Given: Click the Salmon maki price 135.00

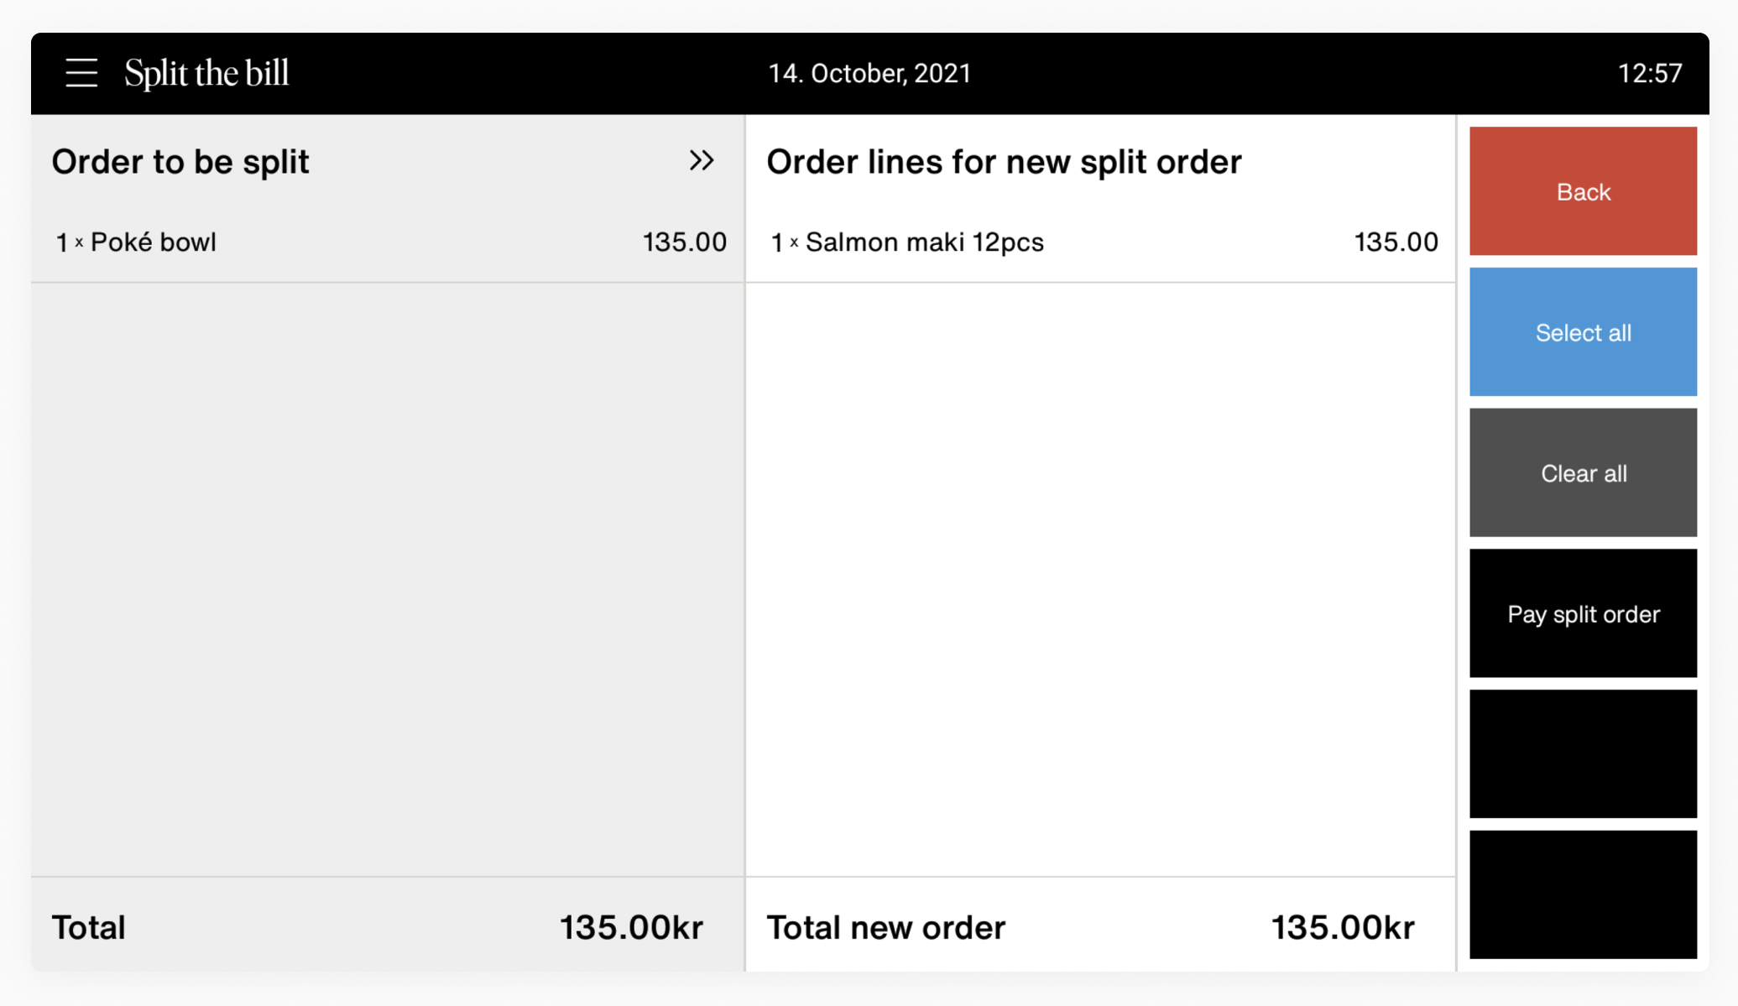Looking at the screenshot, I should click(1396, 242).
